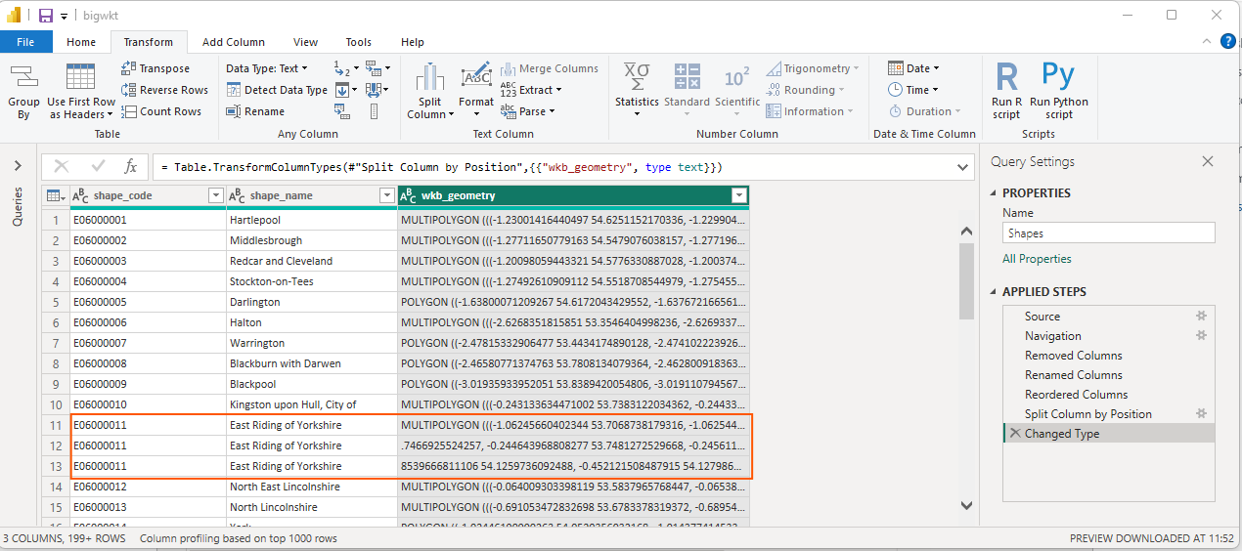Open the File menu

click(25, 42)
